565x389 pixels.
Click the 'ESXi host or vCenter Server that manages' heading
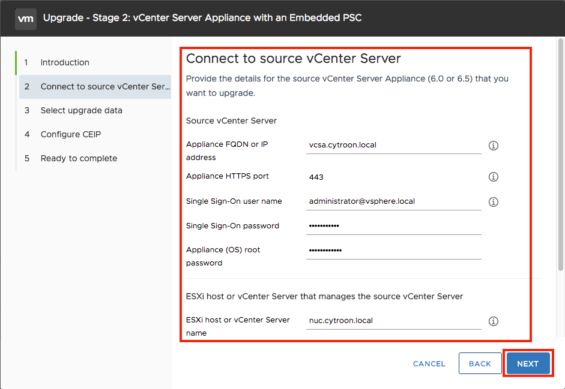(324, 297)
